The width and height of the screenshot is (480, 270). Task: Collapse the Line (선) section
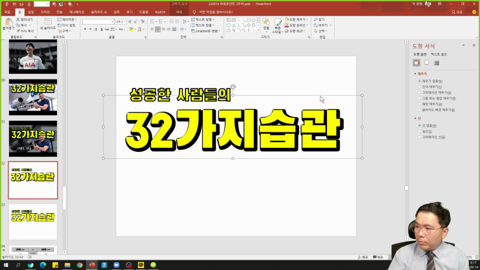pyautogui.click(x=415, y=118)
